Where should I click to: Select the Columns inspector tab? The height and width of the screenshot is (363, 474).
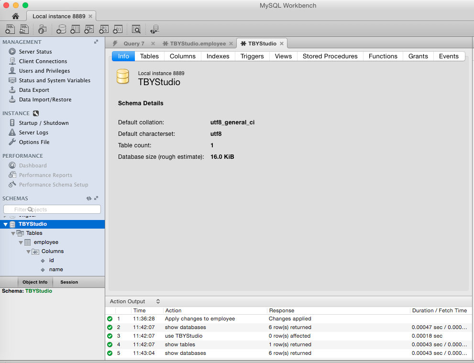[183, 56]
